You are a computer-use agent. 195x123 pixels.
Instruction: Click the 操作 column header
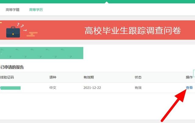point(189,77)
